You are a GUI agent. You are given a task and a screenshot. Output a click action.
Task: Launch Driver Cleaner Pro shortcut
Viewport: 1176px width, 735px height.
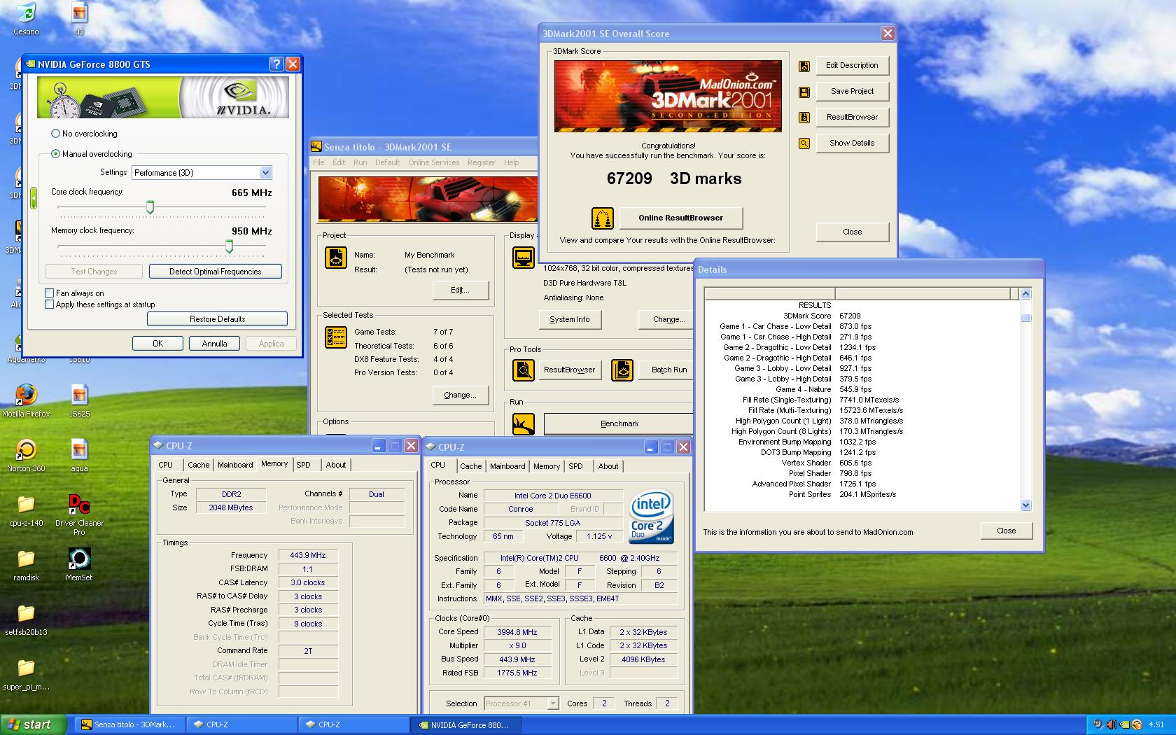point(79,505)
